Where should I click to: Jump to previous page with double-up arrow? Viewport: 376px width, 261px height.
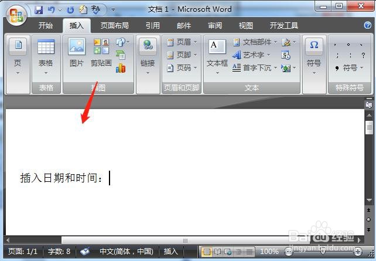(369, 210)
